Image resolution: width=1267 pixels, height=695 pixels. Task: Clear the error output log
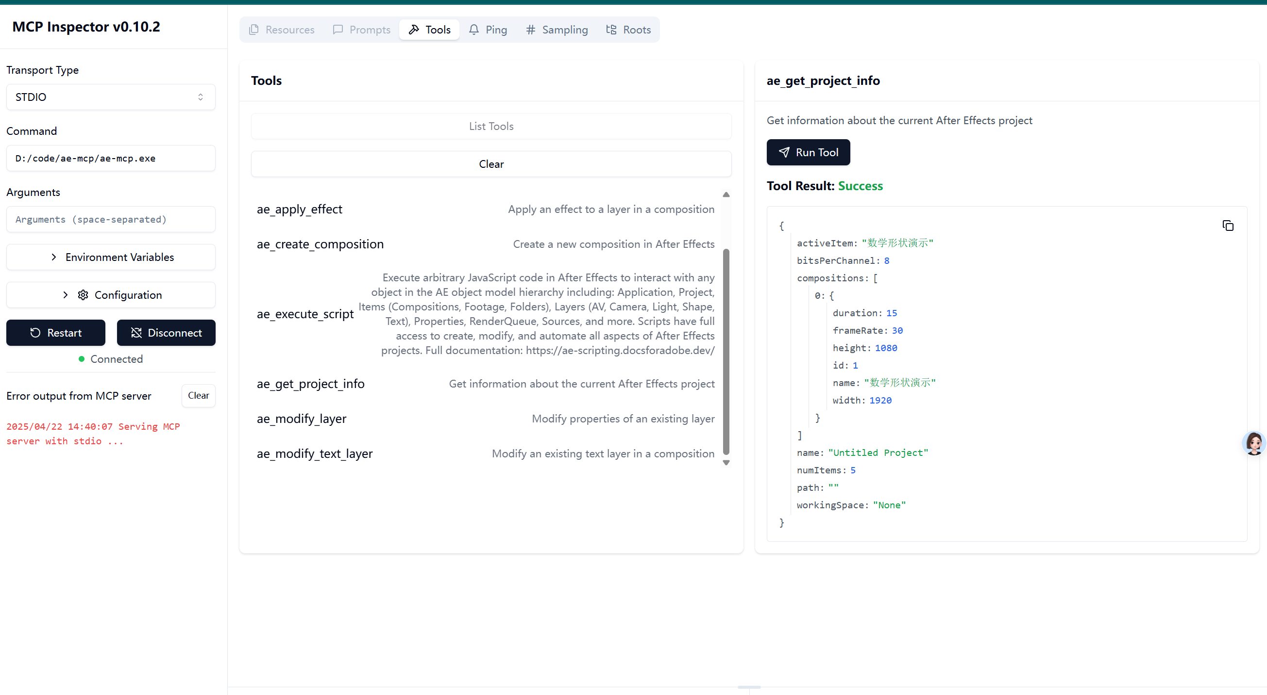coord(198,395)
